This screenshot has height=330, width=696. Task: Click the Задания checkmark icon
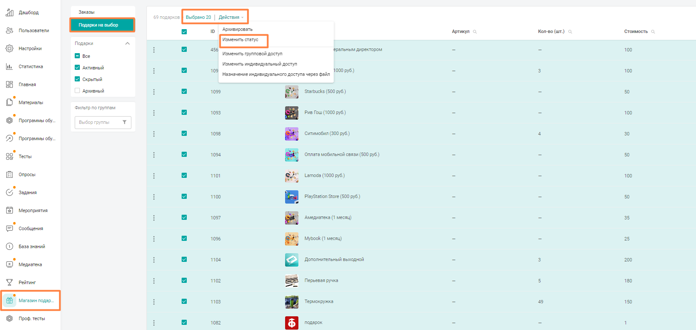pyautogui.click(x=9, y=192)
